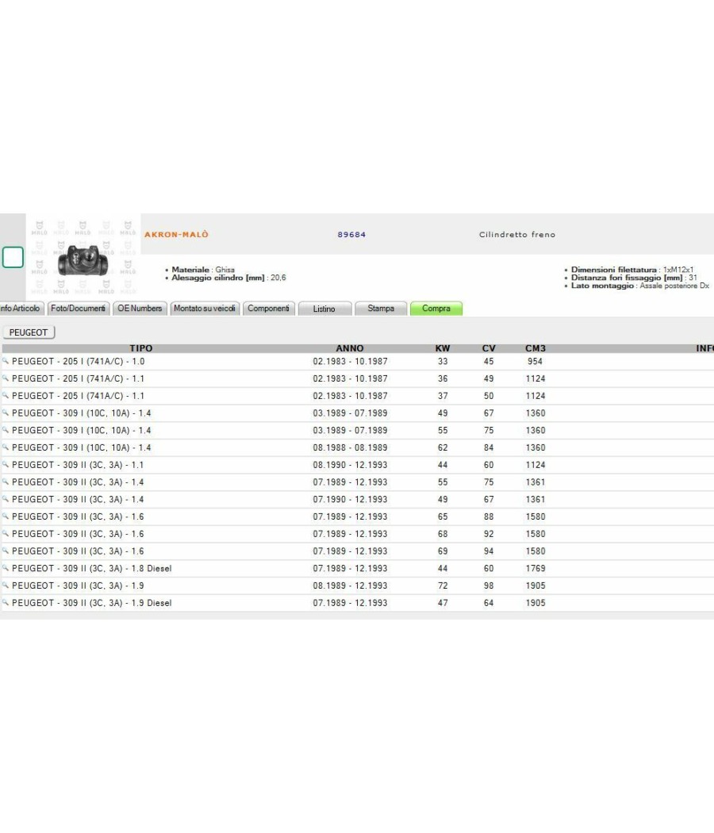Screen dimensions: 714x833
Task: Click magnifier icon for 309 II 1.4 49 kW
Action: [6, 499]
